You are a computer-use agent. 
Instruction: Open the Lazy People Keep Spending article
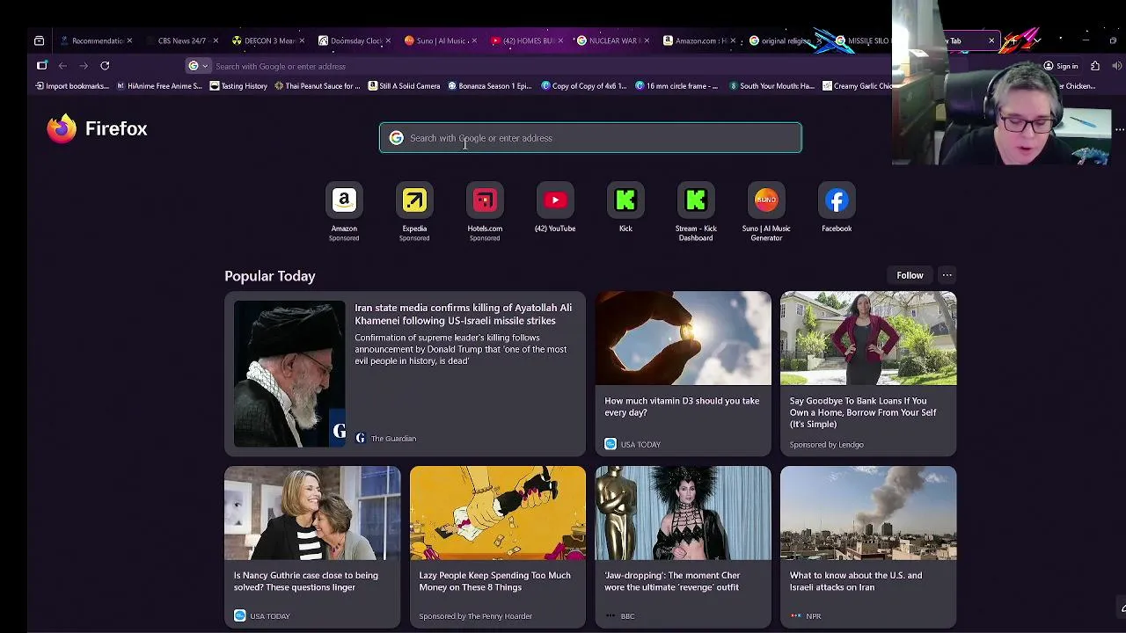(497, 547)
